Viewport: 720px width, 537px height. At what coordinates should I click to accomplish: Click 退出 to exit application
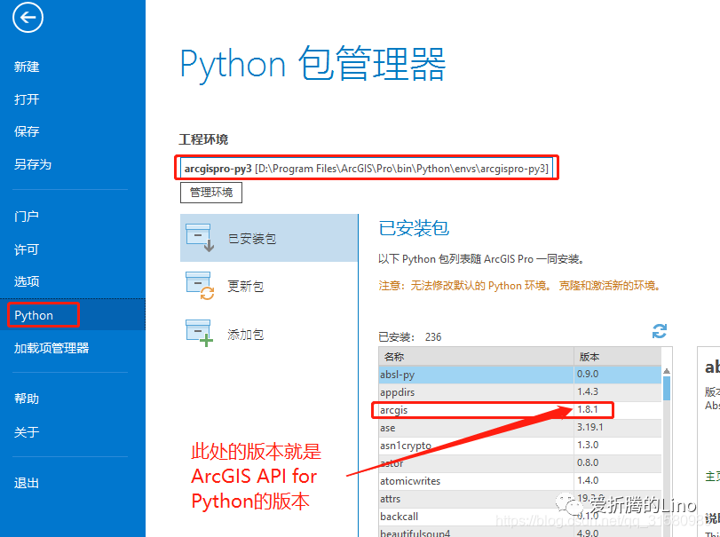(x=27, y=483)
